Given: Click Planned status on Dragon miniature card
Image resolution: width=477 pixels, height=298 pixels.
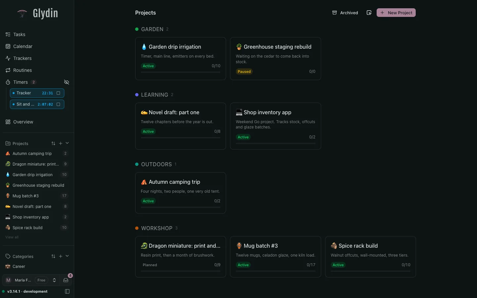Looking at the screenshot, I should [150, 265].
